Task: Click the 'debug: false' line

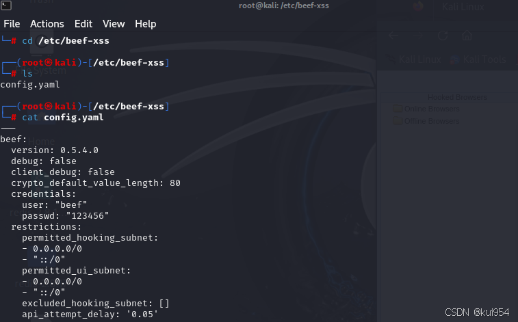Action: [x=44, y=161]
